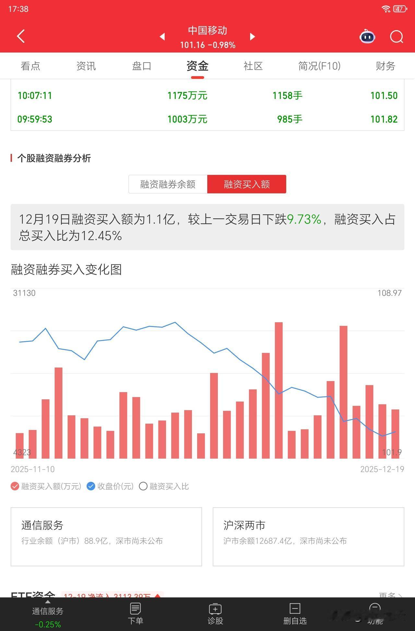This screenshot has width=415, height=631.
Task: Open the AI robot assistant icon
Action: coord(367,36)
